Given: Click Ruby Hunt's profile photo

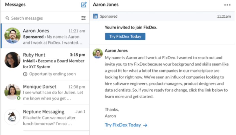Looking at the screenshot, I should point(12,60).
